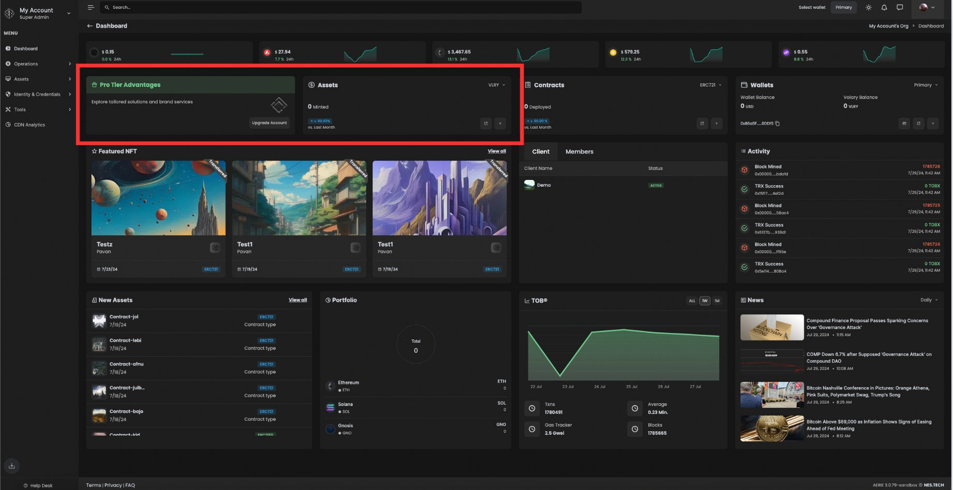Click the plus icon in Assets card
This screenshot has width=953, height=490.
[500, 124]
